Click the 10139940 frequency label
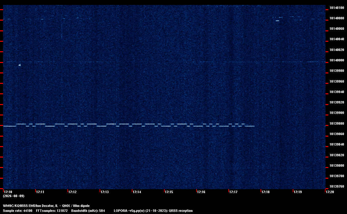This screenshot has height=214, width=347. click(x=337, y=92)
